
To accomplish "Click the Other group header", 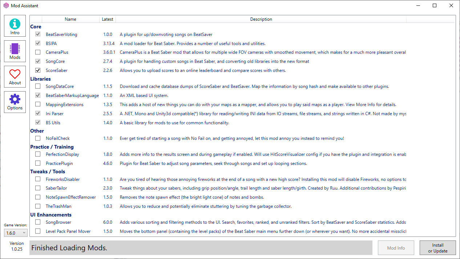I will point(37,131).
